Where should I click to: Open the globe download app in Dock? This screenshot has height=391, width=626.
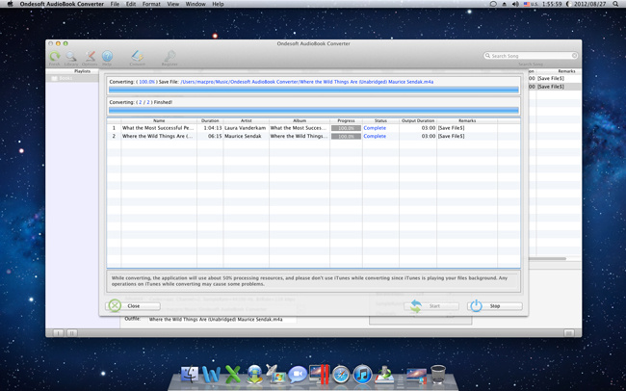point(254,375)
